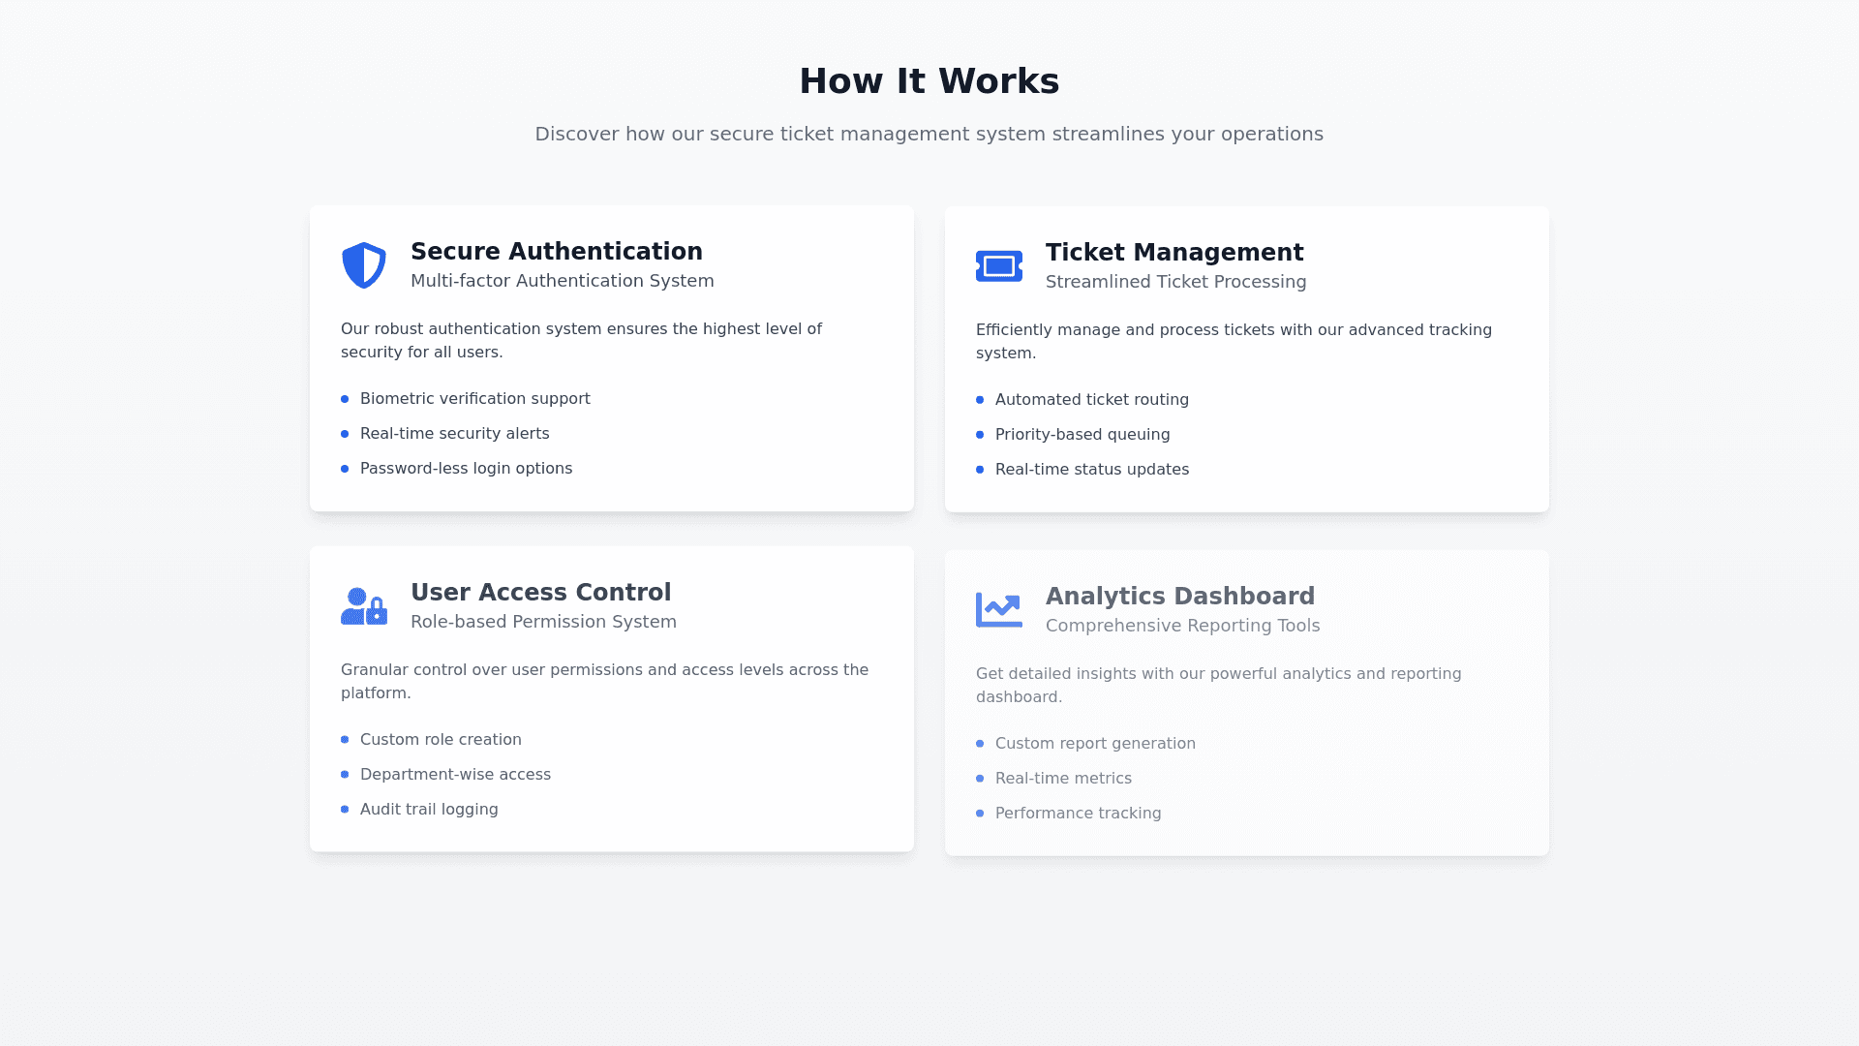Click Audit trail logging item
This screenshot has width=1859, height=1046.
[429, 810]
